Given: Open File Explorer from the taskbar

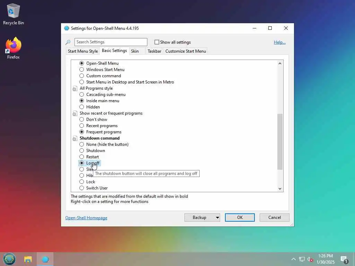Looking at the screenshot, I should (x=28, y=259).
